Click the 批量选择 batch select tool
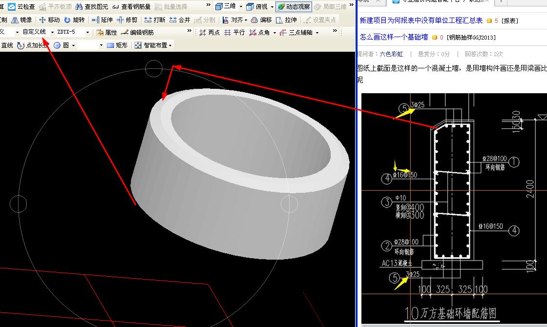The height and width of the screenshot is (327, 547). click(171, 7)
